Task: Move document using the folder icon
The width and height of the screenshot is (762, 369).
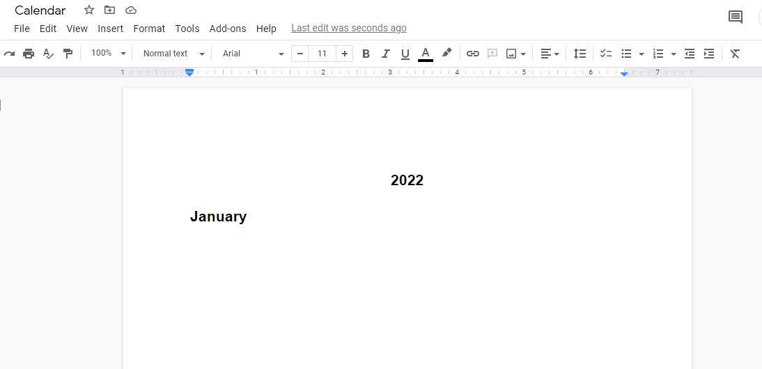Action: 110,10
